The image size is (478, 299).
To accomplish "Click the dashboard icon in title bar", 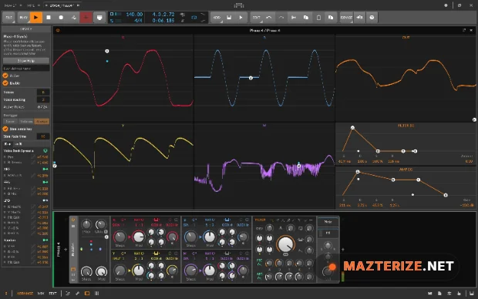I will pyautogui.click(x=239, y=5).
